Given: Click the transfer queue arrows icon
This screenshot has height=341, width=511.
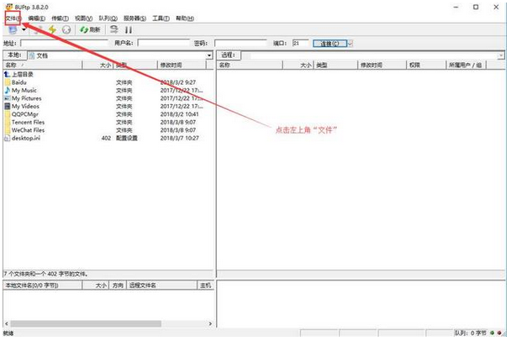Looking at the screenshot, I should [114, 29].
